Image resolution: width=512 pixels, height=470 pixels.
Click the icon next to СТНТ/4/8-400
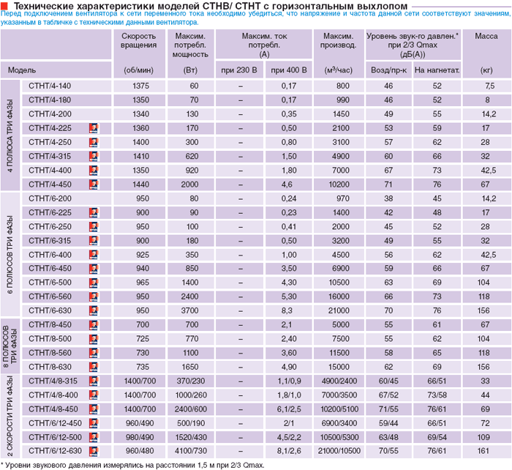(94, 395)
